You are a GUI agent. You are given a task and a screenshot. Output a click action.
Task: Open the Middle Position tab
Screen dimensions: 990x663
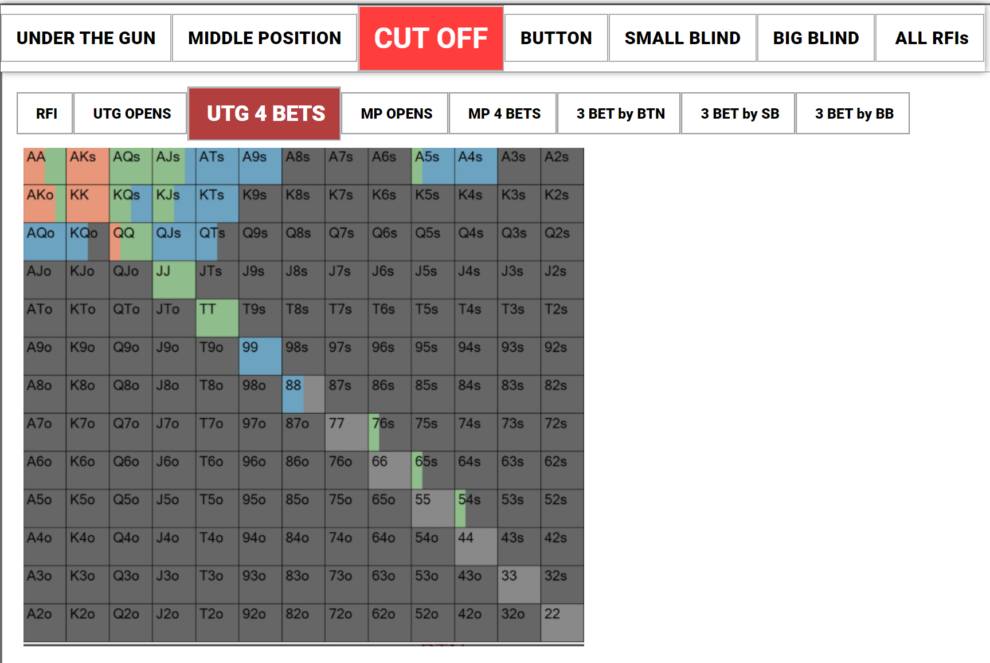point(264,38)
